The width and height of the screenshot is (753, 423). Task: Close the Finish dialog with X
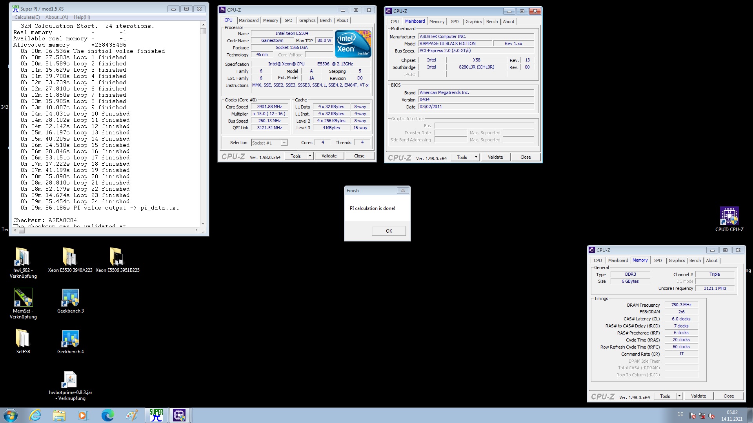click(x=403, y=190)
